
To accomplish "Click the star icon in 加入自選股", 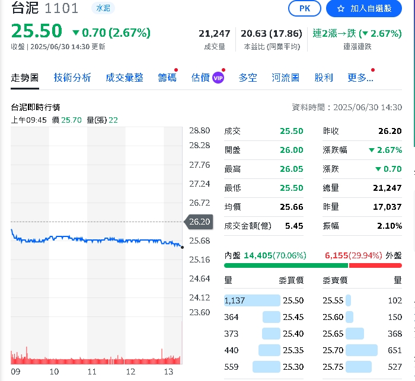I will [341, 9].
